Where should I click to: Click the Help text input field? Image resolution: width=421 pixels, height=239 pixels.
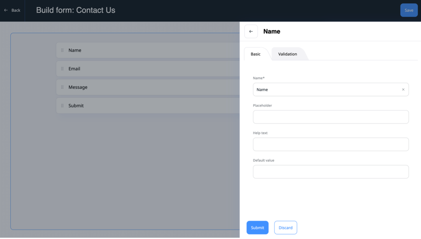331,144
